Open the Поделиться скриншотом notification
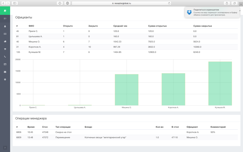The image size is (243, 152). click(x=212, y=12)
